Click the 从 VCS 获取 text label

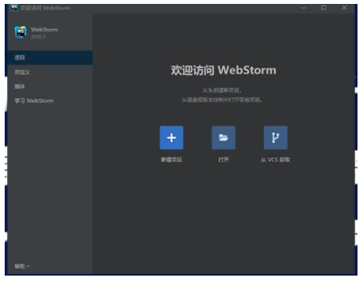[276, 159]
